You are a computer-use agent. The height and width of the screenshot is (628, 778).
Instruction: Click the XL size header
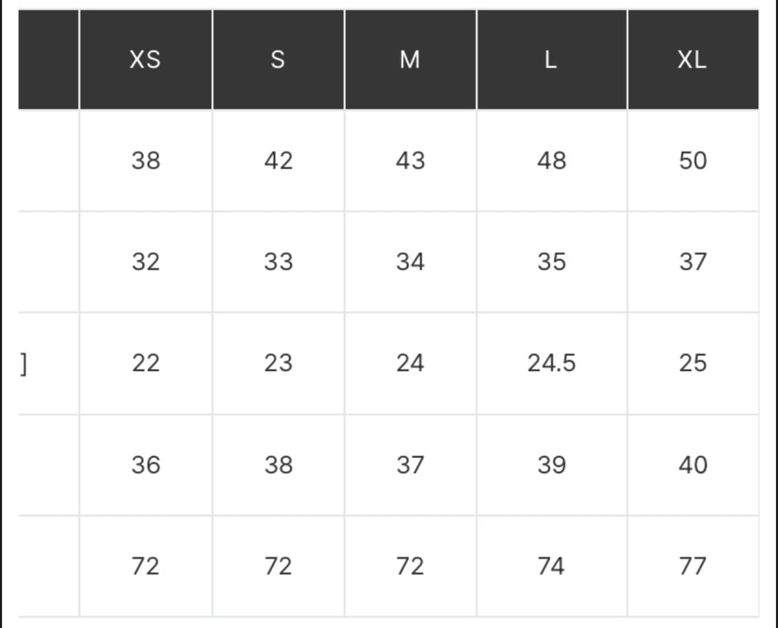click(x=692, y=60)
